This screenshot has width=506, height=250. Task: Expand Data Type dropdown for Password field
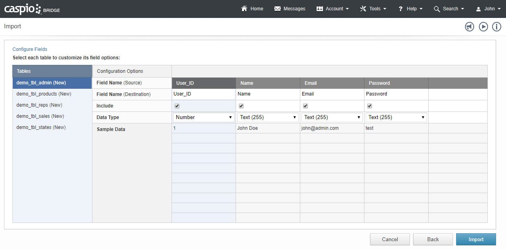(396, 117)
